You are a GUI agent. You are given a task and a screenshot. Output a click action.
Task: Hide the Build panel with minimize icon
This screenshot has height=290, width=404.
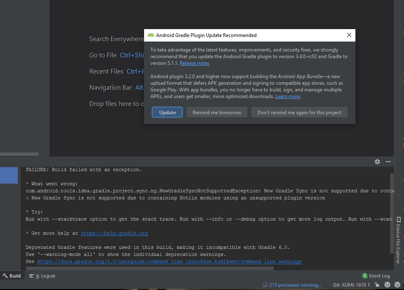pyautogui.click(x=388, y=162)
